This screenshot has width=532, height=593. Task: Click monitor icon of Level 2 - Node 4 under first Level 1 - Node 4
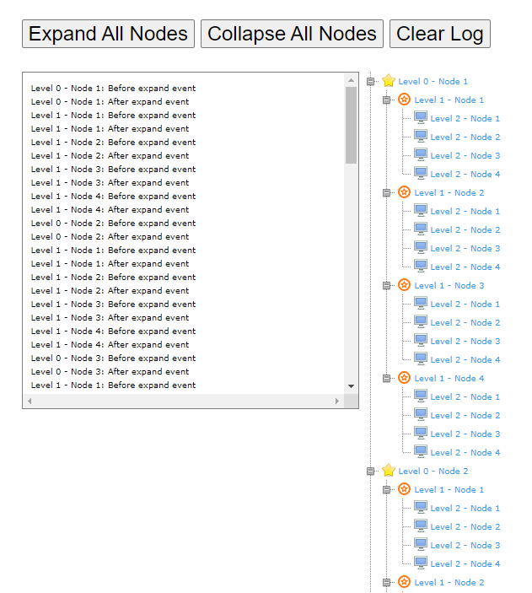tap(421, 451)
